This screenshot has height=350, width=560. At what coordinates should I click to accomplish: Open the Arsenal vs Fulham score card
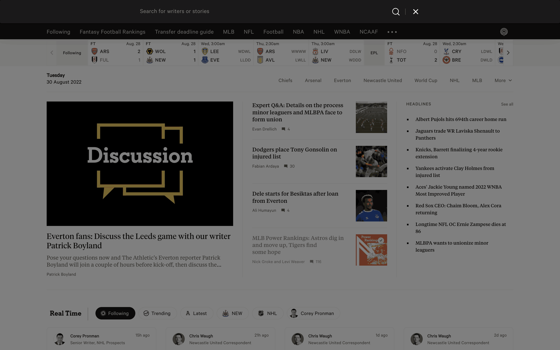coord(116,53)
